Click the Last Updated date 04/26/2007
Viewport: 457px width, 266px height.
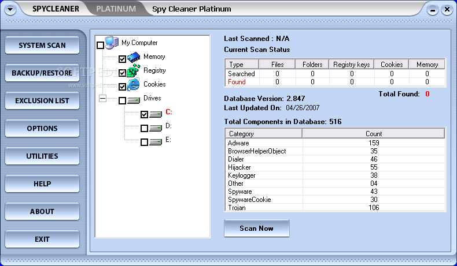[303, 108]
